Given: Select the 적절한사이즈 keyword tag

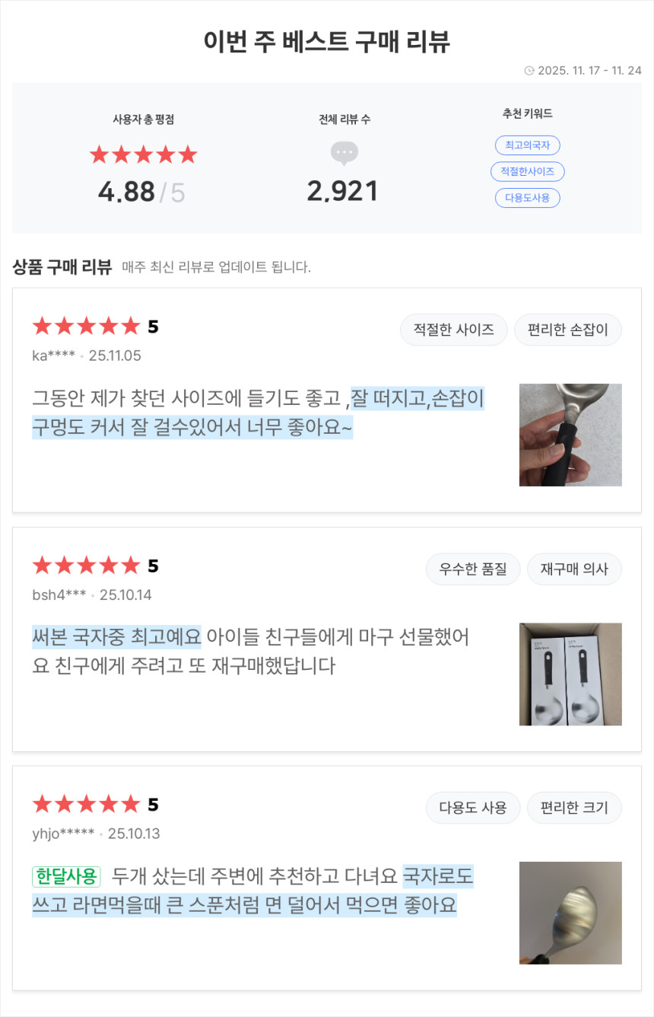Looking at the screenshot, I should [x=527, y=172].
